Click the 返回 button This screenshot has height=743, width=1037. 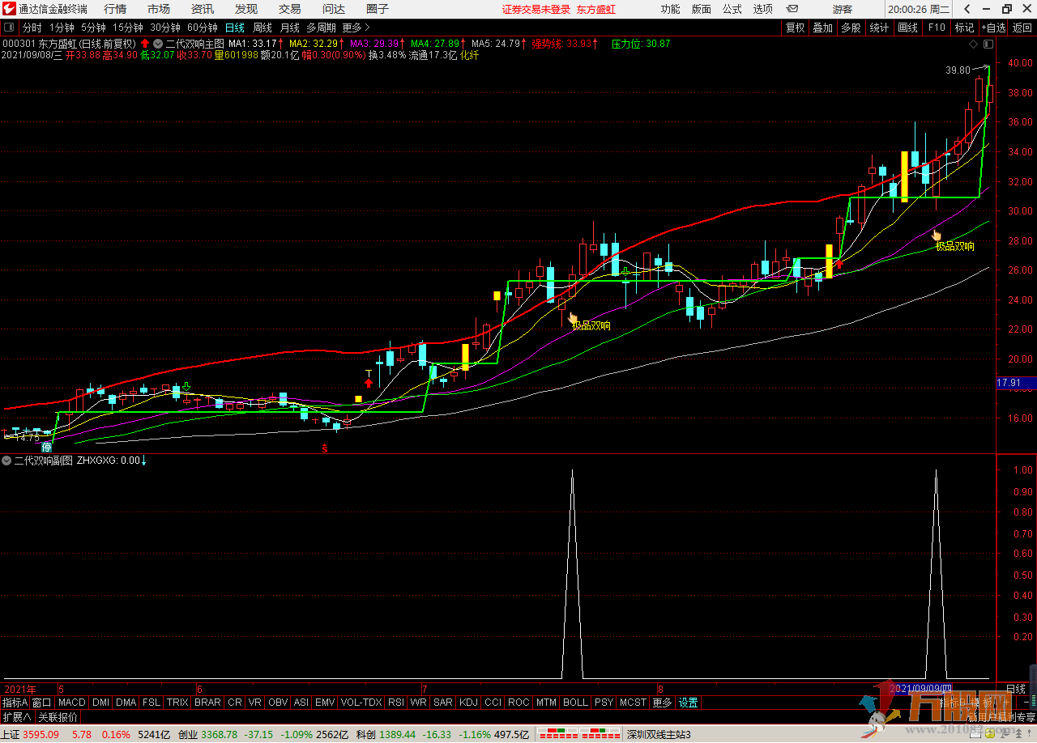click(x=1022, y=27)
